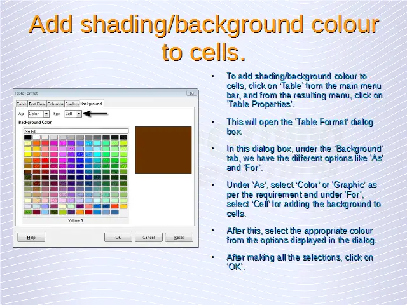Screen dimensions: 407x305
Task: Click the bullet text about clicking 'OK'
Action: click(299, 262)
